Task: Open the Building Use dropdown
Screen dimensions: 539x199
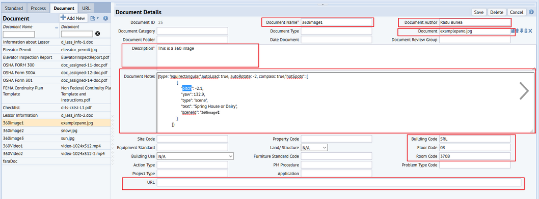Action: [195, 156]
